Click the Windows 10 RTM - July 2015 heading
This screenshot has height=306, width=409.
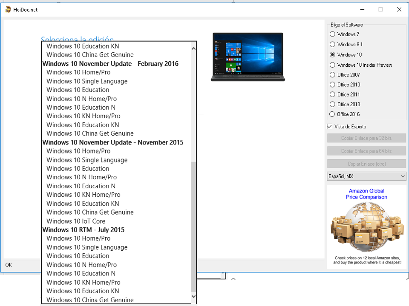[x=84, y=230]
